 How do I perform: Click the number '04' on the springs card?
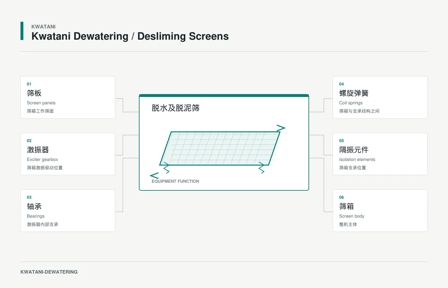point(341,84)
